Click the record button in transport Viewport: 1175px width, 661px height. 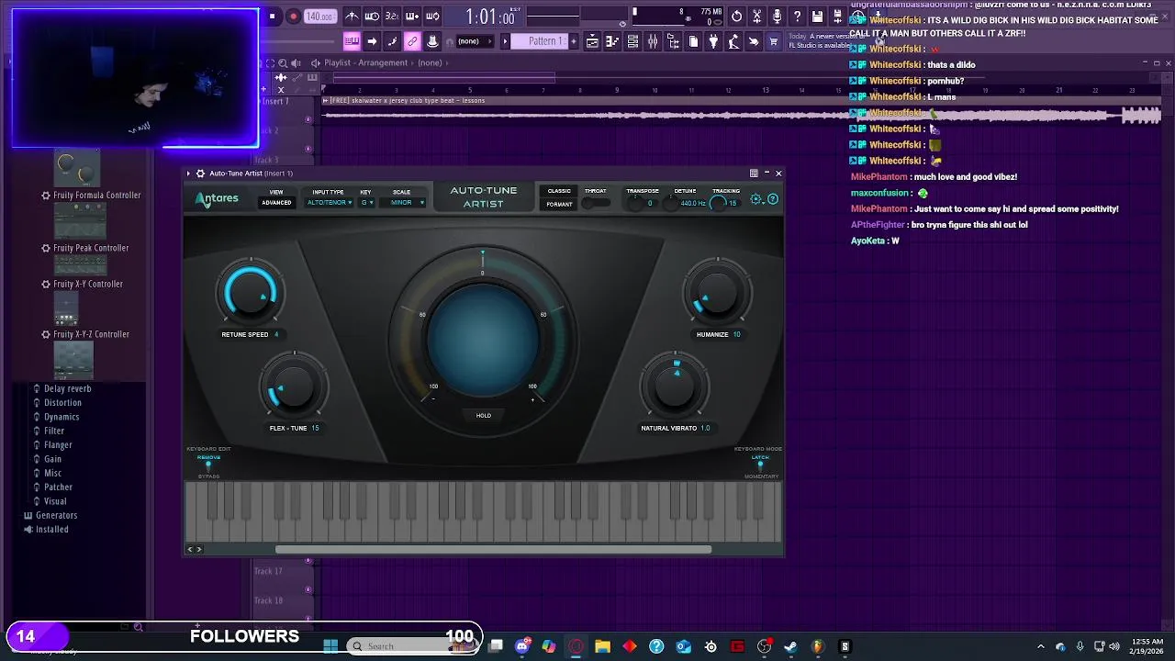pyautogui.click(x=294, y=16)
